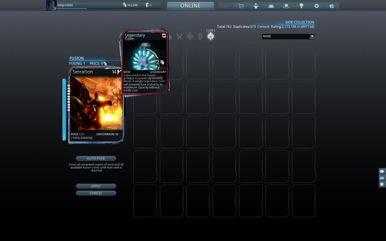Screen dimensions: 386x241
Task: Click the Duplicates:573 statistic
Action: (x=244, y=27)
